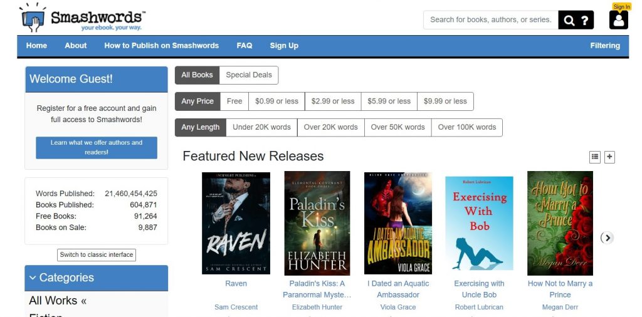The width and height of the screenshot is (642, 317).
Task: Open author Viola Grace link
Action: (398, 307)
